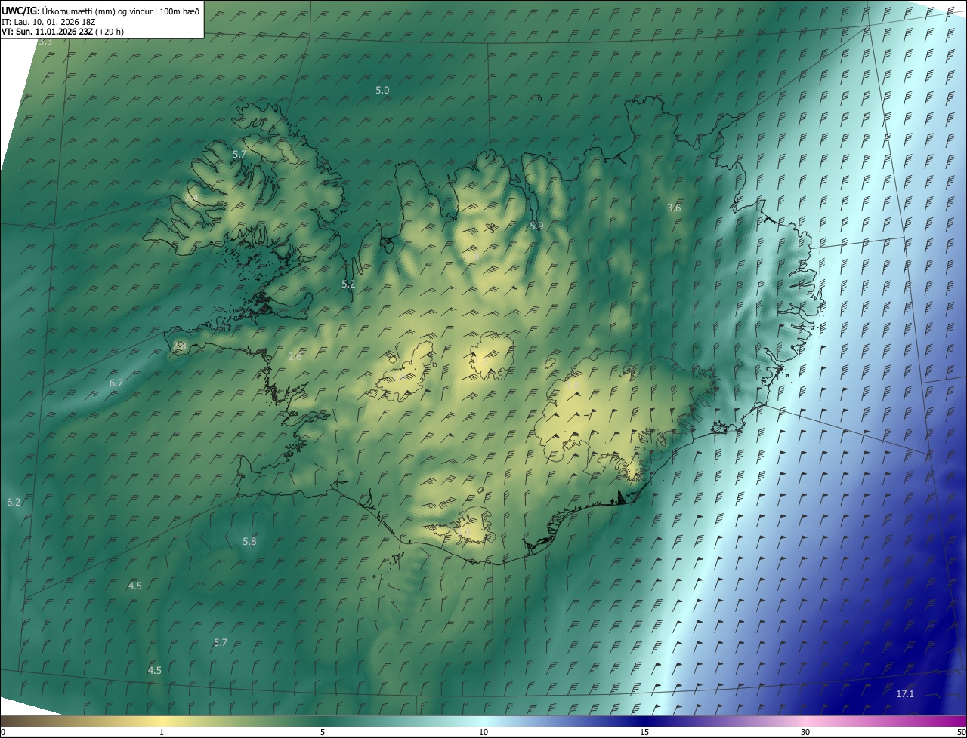Click the 5.7 value on the Westfjords peninsula
Screen dimensions: 967x738
pos(239,154)
